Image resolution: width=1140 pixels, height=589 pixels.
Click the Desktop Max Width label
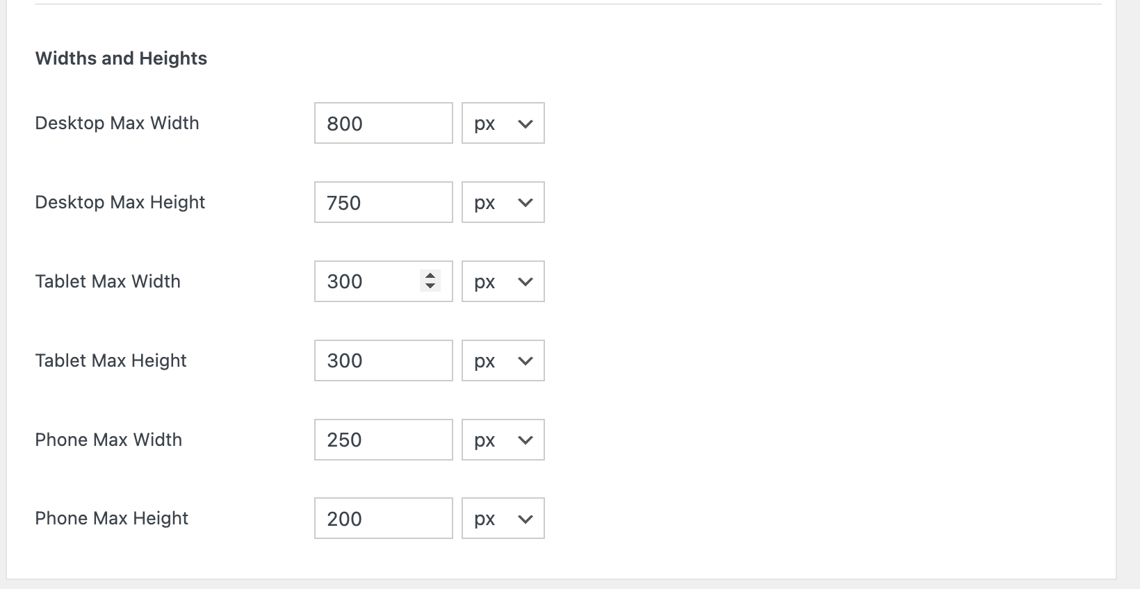pyautogui.click(x=117, y=124)
